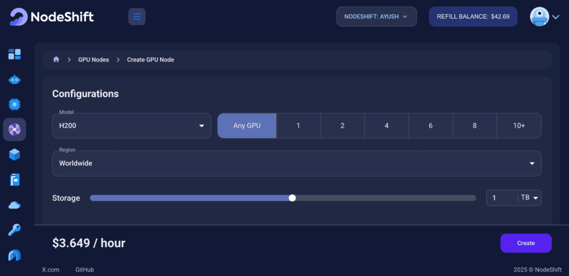Image resolution: width=569 pixels, height=276 pixels.
Task: Open the NODESHIFT: AYUSH workspace switcher
Action: pyautogui.click(x=376, y=17)
